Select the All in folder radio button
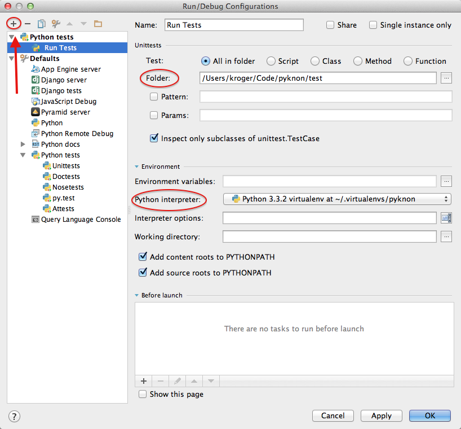Image resolution: width=461 pixels, height=429 pixels. [206, 61]
